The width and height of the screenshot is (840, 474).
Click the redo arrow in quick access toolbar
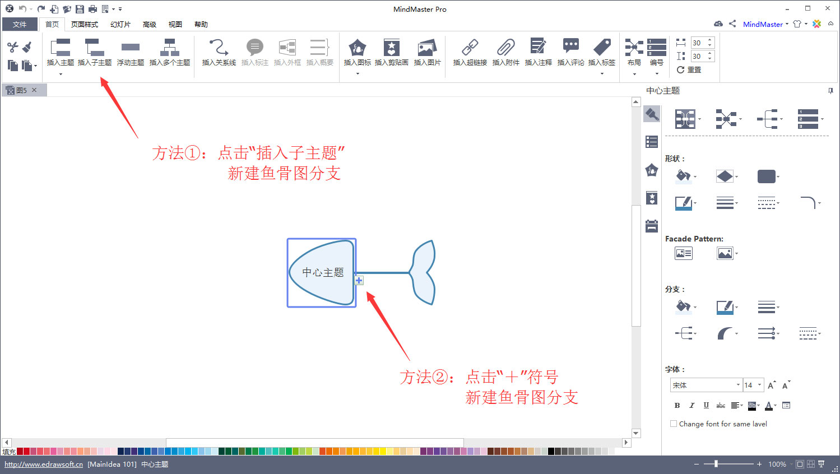point(41,9)
